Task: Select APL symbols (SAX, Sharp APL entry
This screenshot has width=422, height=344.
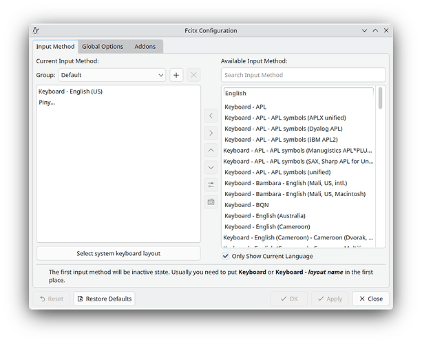Action: (299, 162)
